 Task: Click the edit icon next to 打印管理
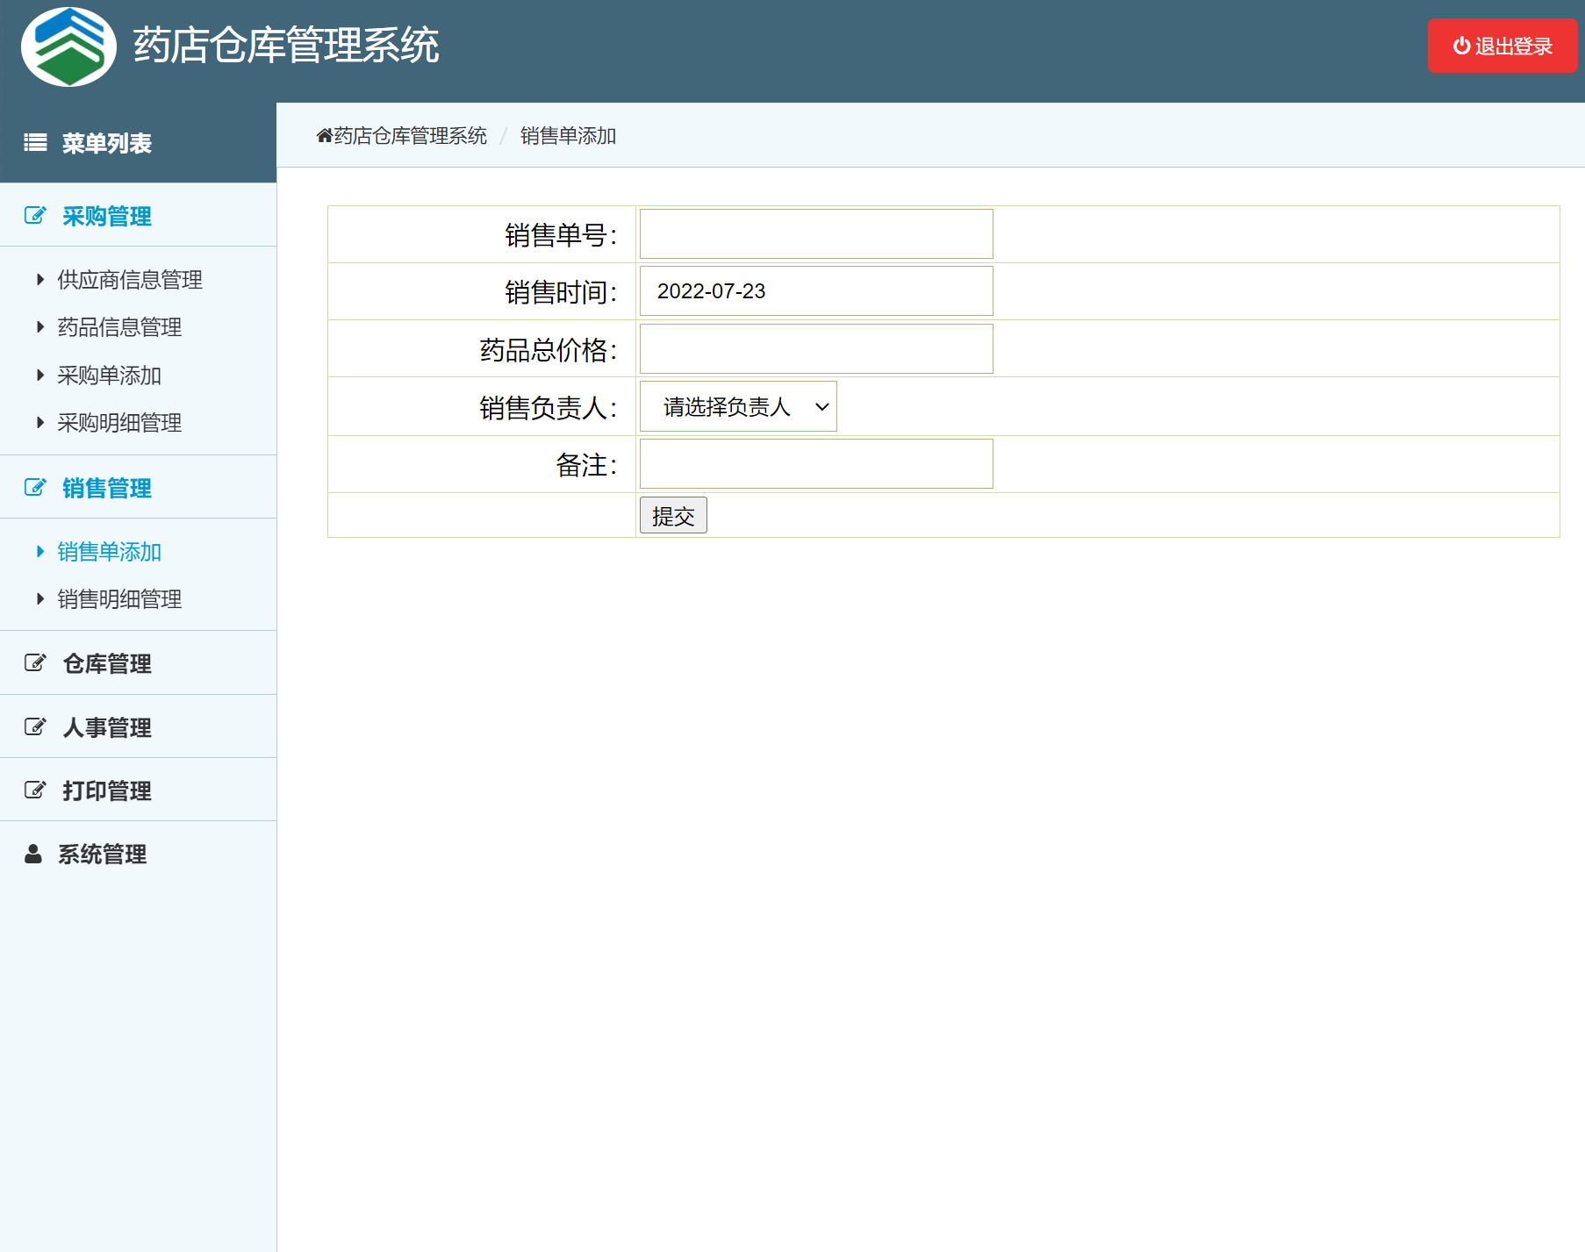tap(34, 789)
